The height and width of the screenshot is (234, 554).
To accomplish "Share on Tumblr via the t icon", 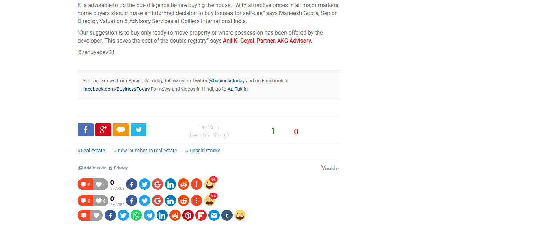I will [x=227, y=215].
